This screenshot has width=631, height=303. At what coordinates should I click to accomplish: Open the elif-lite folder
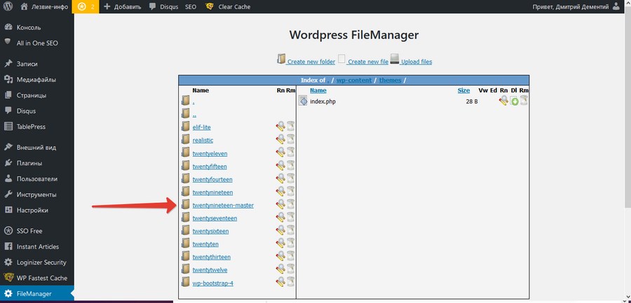click(x=201, y=127)
